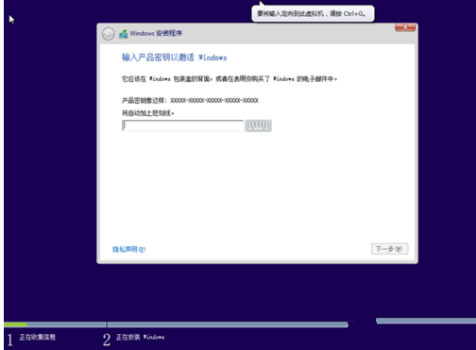
Task: Click the Ctrl+G input redirect tooltip
Action: pos(313,13)
